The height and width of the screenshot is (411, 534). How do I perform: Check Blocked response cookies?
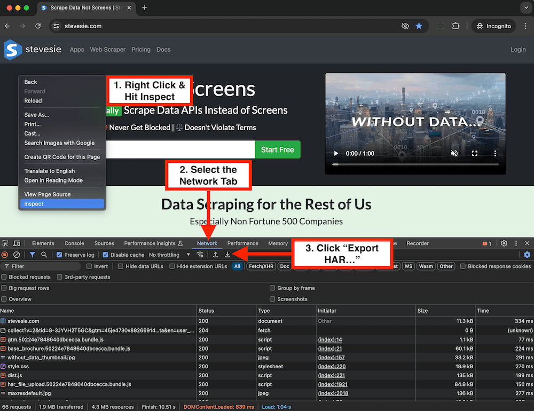point(463,266)
